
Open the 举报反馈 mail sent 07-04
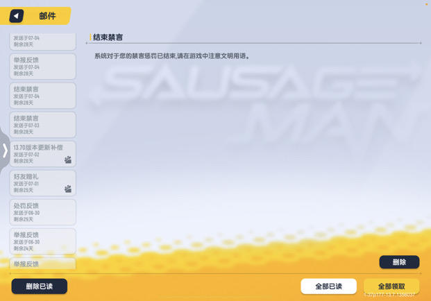[42, 67]
